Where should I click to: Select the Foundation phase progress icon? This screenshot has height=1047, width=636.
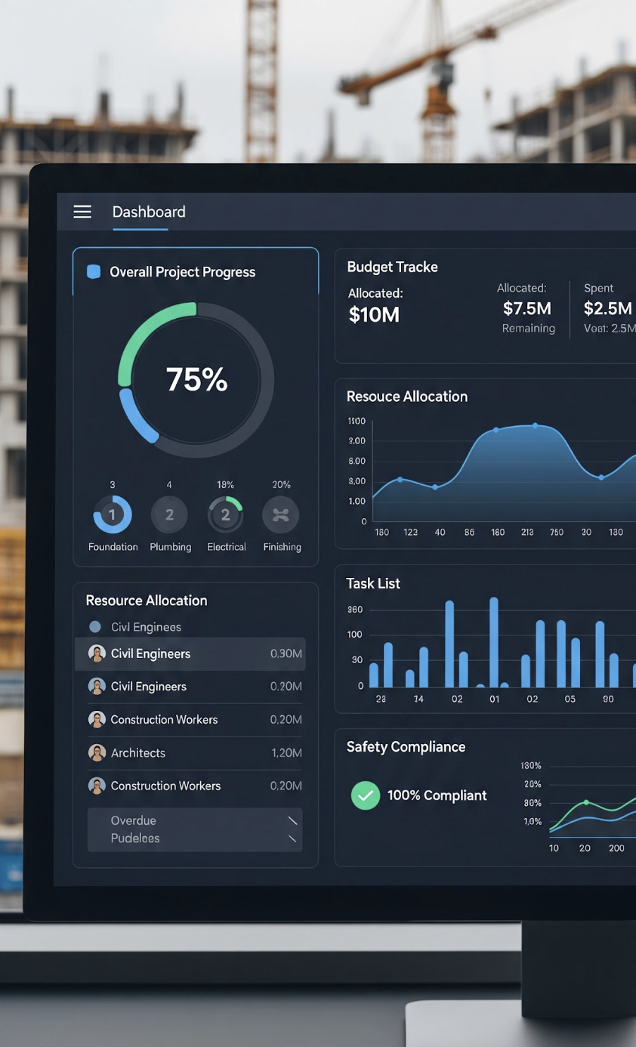113,514
